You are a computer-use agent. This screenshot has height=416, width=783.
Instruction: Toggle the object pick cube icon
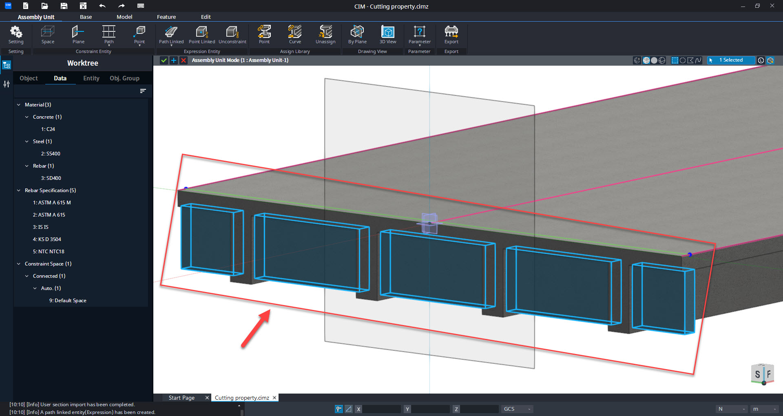[770, 60]
